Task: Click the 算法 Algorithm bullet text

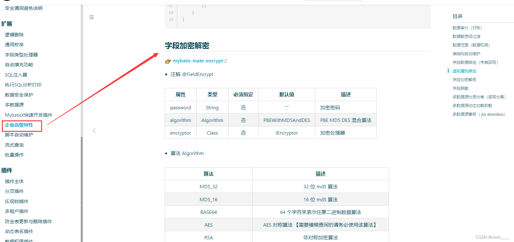Action: (x=187, y=153)
